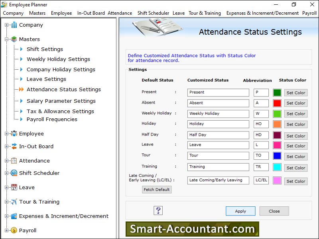Collapse the Masters tree node

pyautogui.click(x=6, y=39)
